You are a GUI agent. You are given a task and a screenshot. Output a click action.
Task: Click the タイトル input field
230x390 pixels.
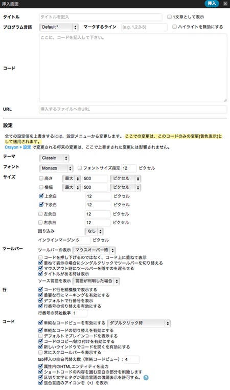(101, 17)
